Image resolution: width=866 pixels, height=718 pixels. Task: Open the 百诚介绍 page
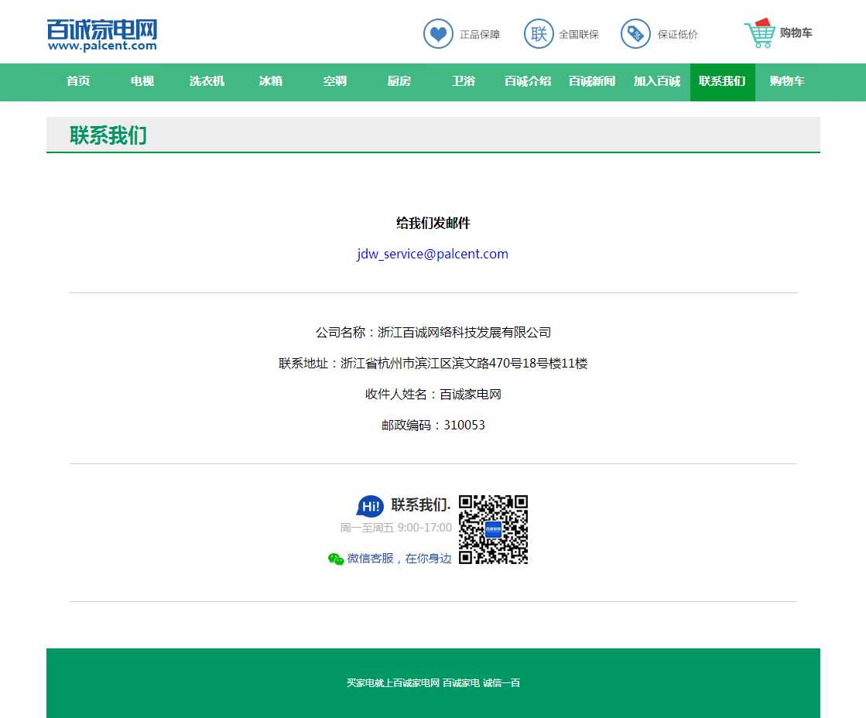(x=528, y=81)
